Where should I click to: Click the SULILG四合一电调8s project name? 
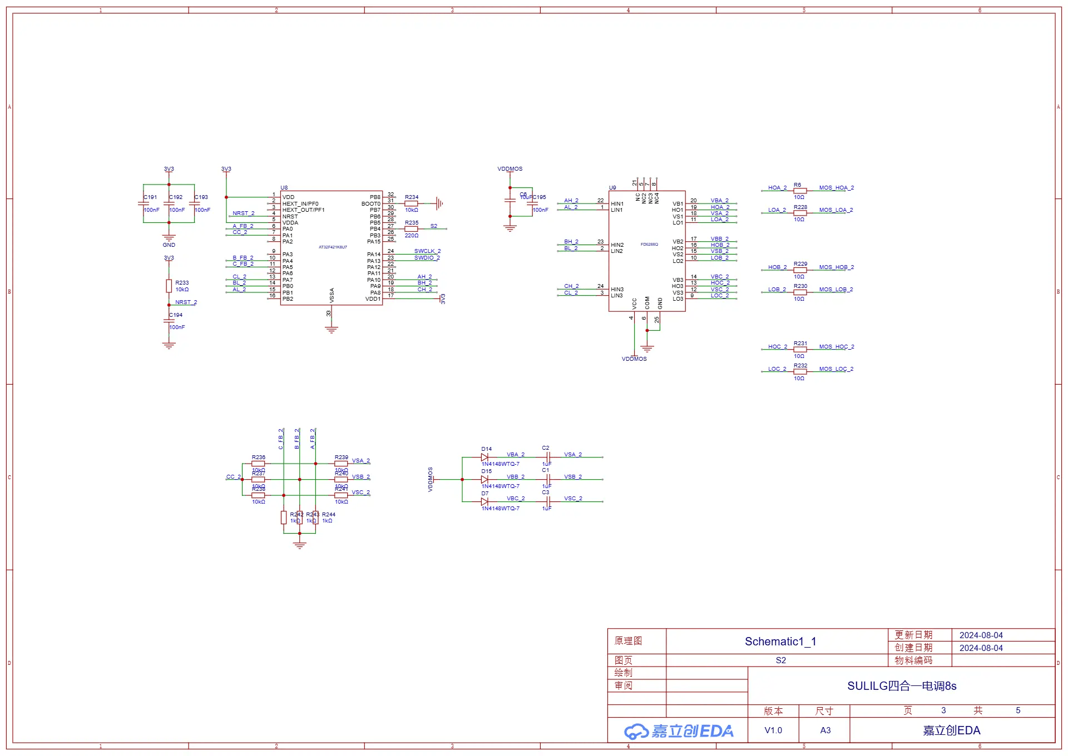(x=902, y=686)
